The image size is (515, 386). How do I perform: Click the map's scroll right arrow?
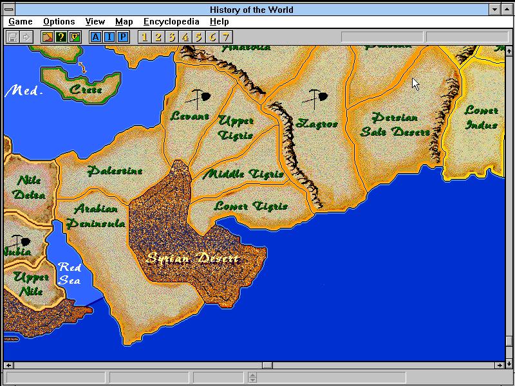click(500, 365)
